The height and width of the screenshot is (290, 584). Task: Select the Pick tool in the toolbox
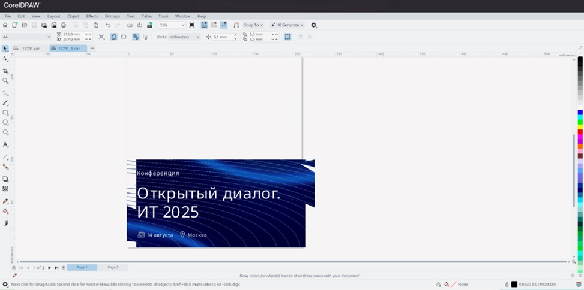[x=5, y=49]
